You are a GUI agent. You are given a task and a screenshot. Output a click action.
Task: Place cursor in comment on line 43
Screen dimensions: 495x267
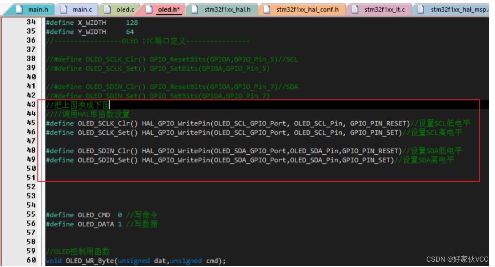tap(78, 105)
